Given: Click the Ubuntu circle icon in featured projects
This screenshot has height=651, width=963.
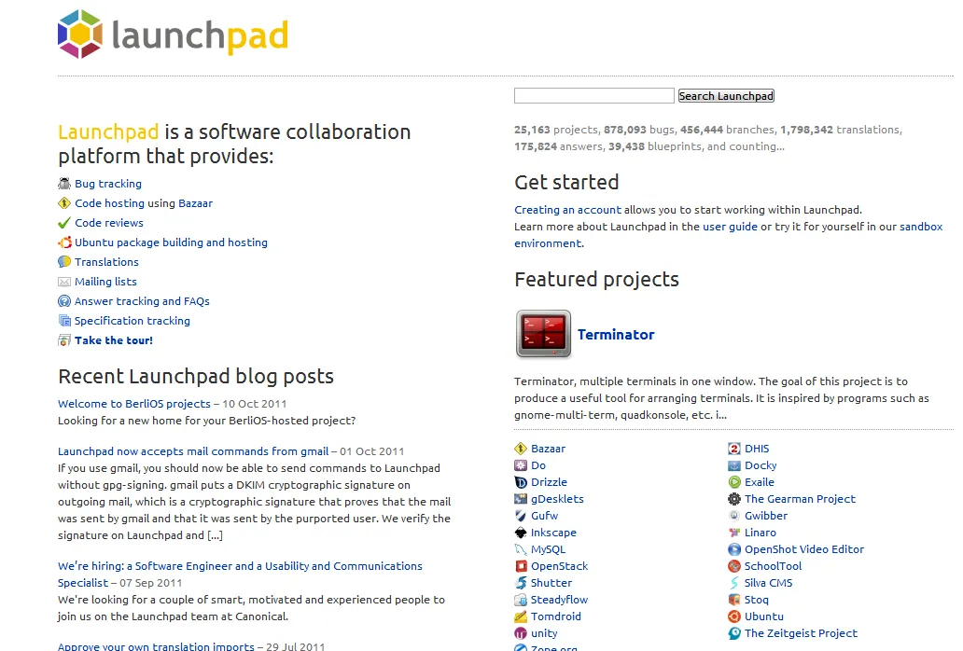Looking at the screenshot, I should [x=733, y=616].
